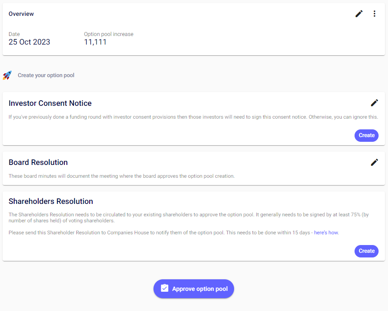388x311 pixels.
Task: Click the Shareholders Resolution heading
Action: coord(51,201)
